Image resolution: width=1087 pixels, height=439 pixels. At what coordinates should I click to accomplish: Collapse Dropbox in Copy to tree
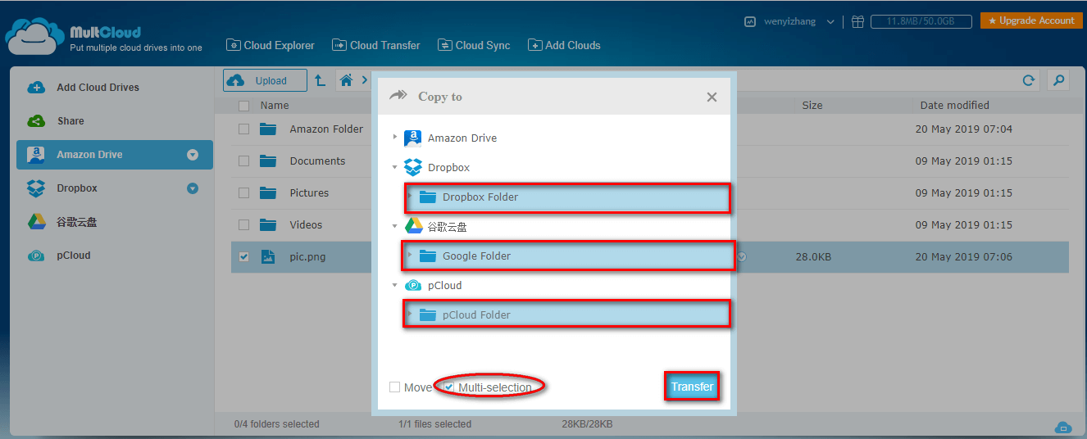[394, 167]
